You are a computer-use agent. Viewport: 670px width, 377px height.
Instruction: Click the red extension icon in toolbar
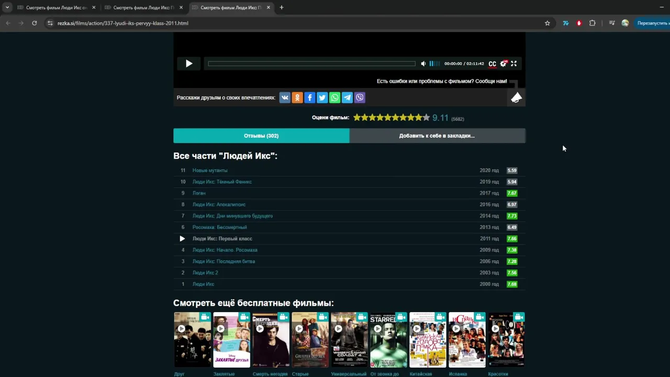(x=579, y=23)
